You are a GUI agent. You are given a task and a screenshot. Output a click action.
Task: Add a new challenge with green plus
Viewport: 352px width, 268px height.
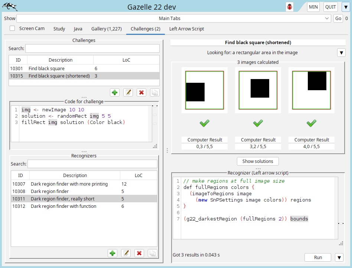[115, 92]
